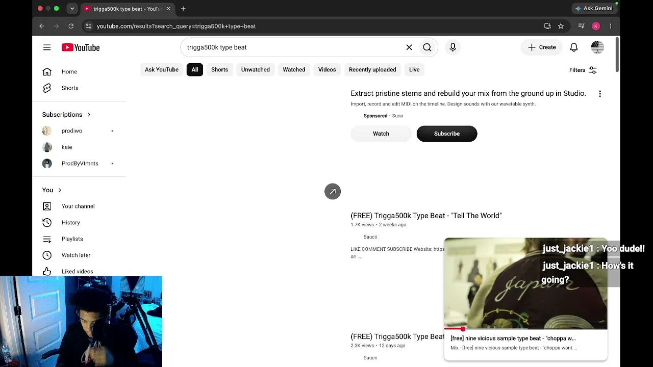The width and height of the screenshot is (653, 367).
Task: Select the Recently uploaded filter chip
Action: 372,70
